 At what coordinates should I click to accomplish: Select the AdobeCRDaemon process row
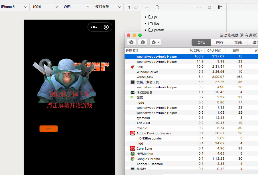(x=191, y=164)
